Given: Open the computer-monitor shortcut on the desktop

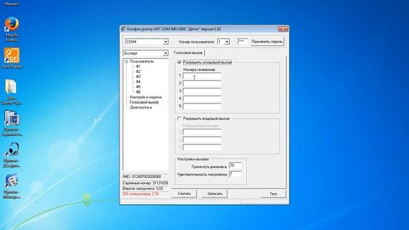Looking at the screenshot, I should pyautogui.click(x=12, y=123).
